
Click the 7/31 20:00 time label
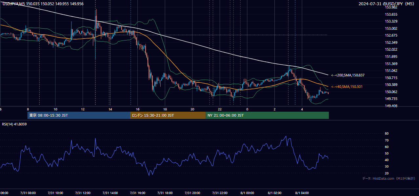pos(192,193)
